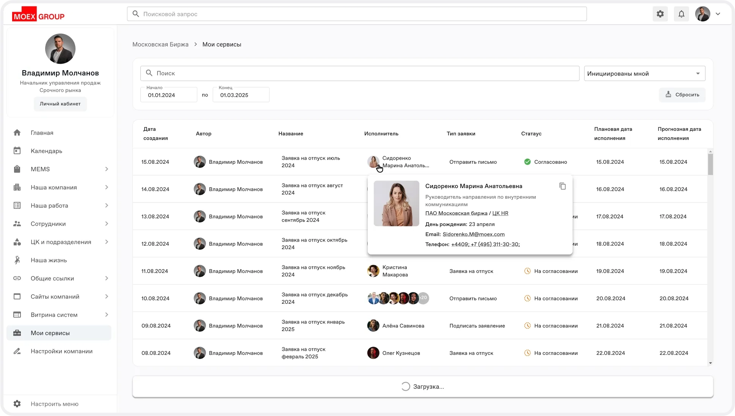Go to Главная in sidebar

[x=42, y=133]
